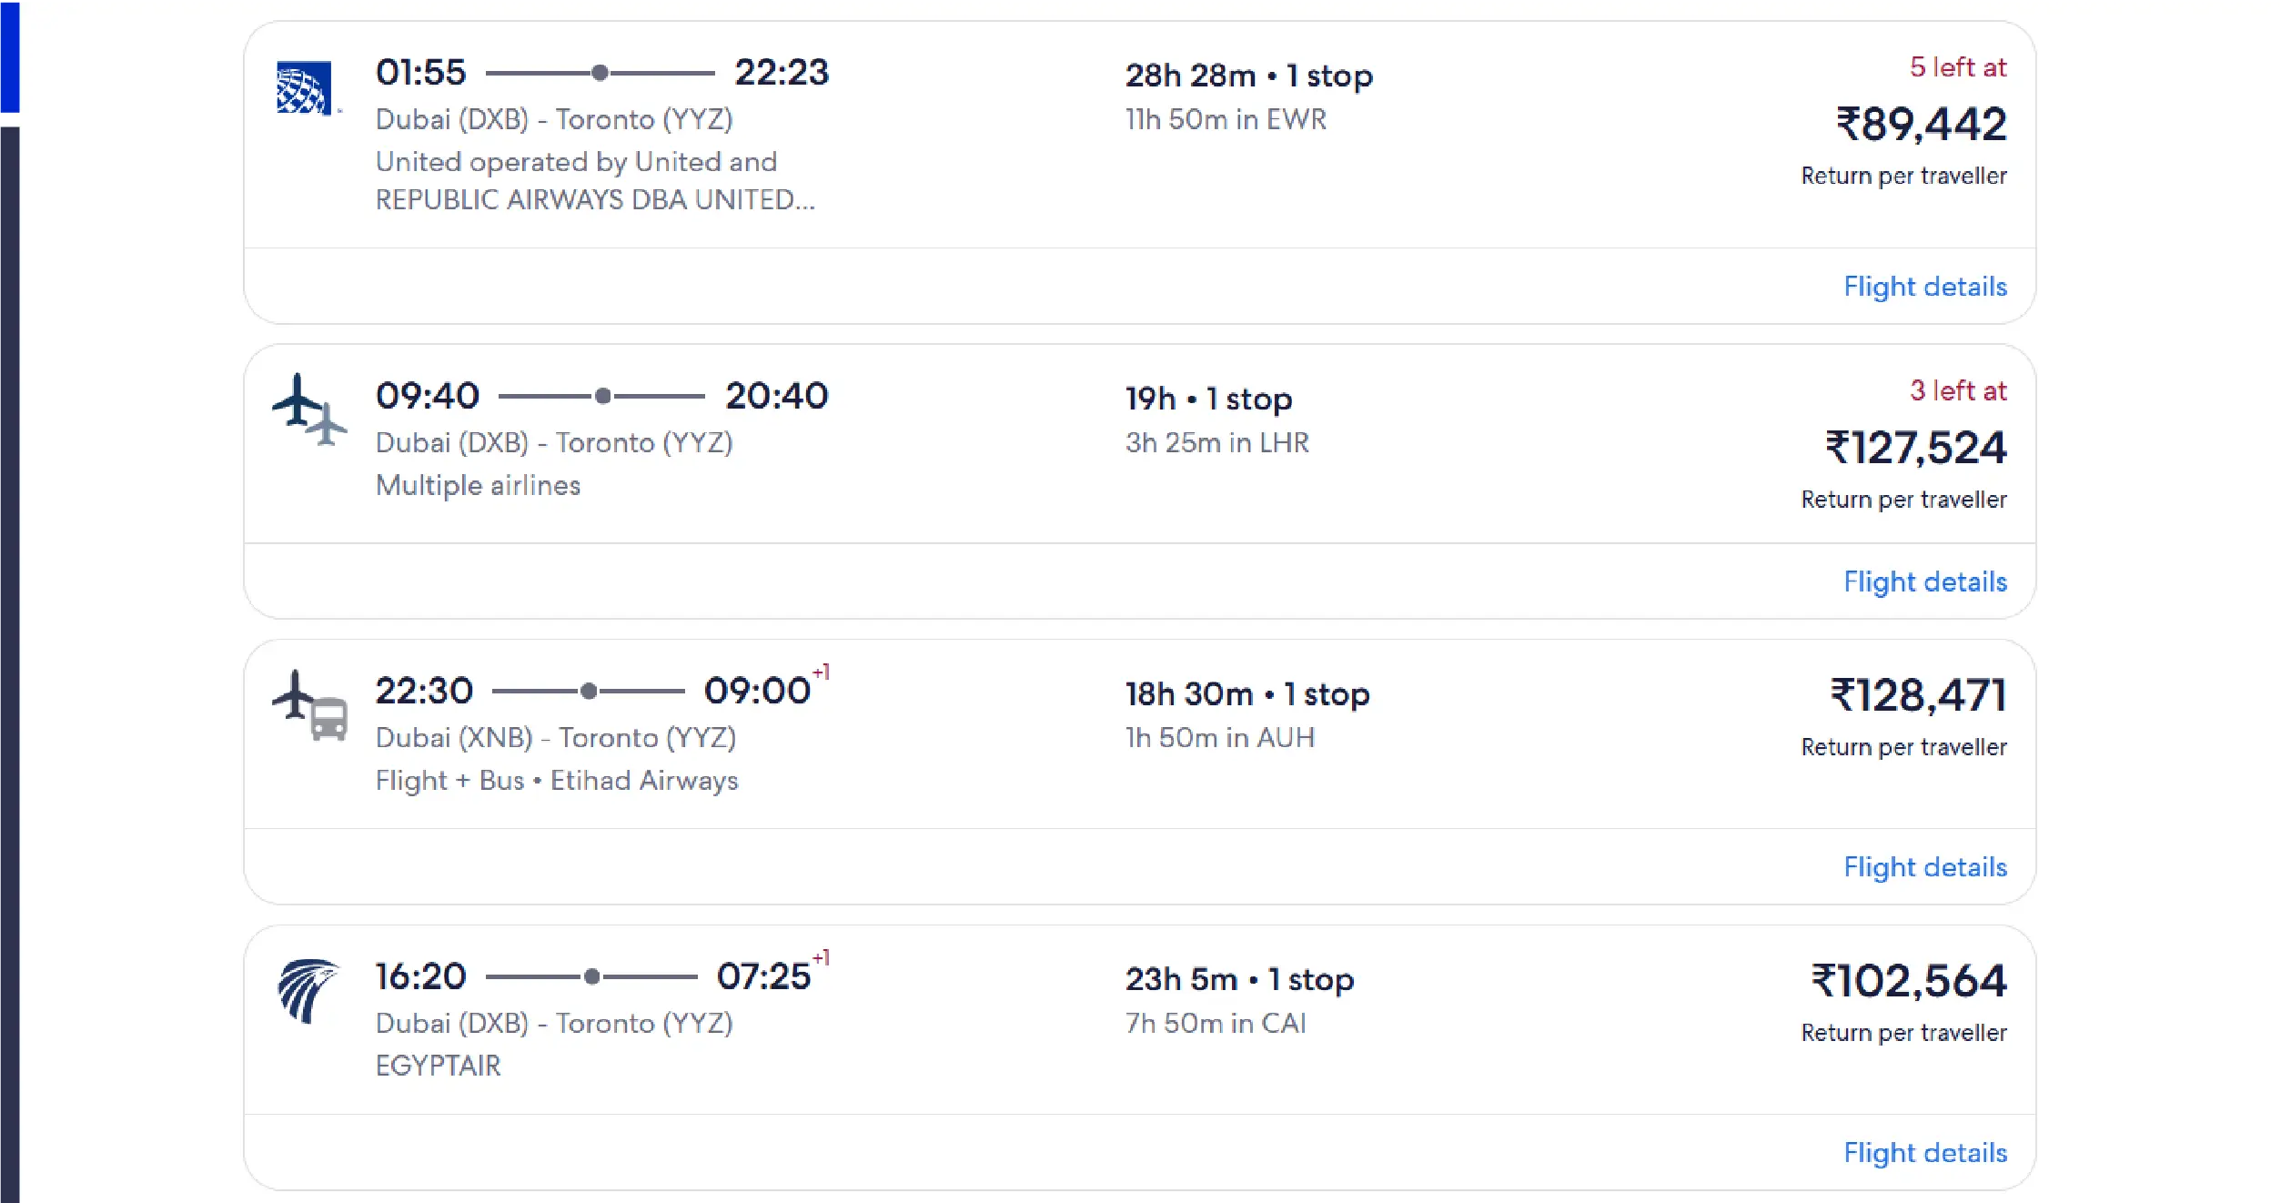
Task: Click the stop dot on the 01:55 flight
Action: click(600, 73)
